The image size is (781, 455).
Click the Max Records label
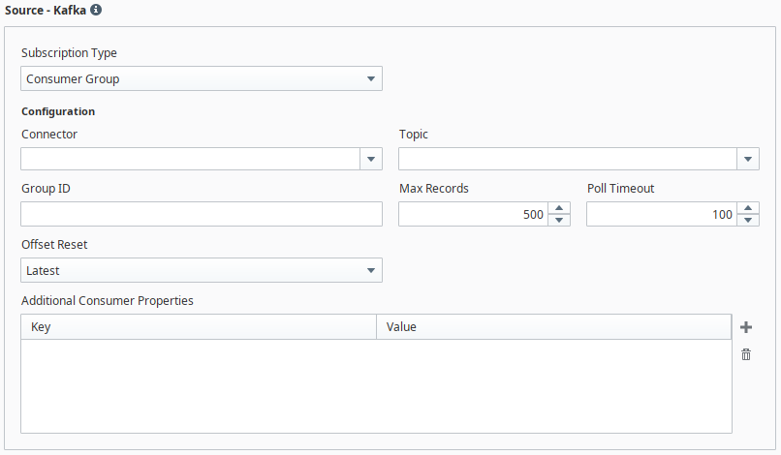click(x=434, y=188)
